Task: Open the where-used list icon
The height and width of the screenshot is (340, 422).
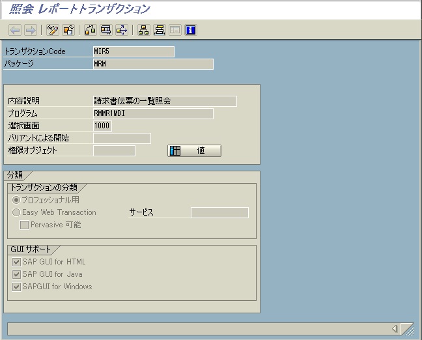Action: (x=105, y=30)
